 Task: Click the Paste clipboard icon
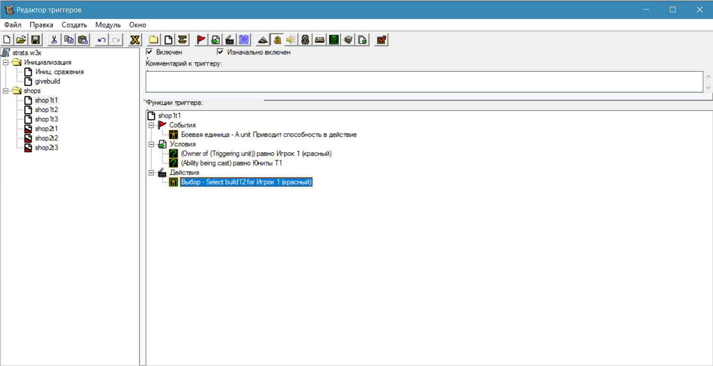[83, 40]
